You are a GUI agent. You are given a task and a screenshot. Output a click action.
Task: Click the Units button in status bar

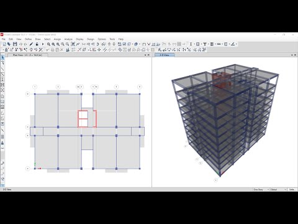pos(292,190)
